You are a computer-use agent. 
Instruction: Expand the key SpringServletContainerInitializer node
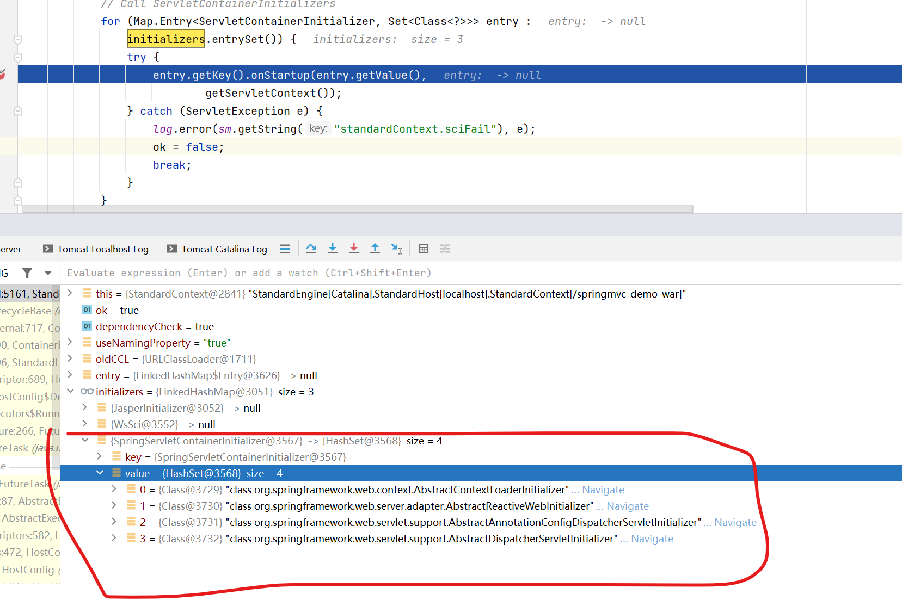(x=99, y=456)
